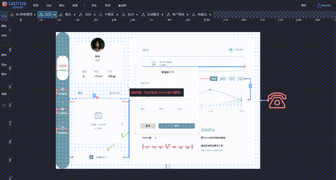Select the dashboard grid icon in green sidebar
Viewport: 336px width, 180px height.
coord(63,66)
